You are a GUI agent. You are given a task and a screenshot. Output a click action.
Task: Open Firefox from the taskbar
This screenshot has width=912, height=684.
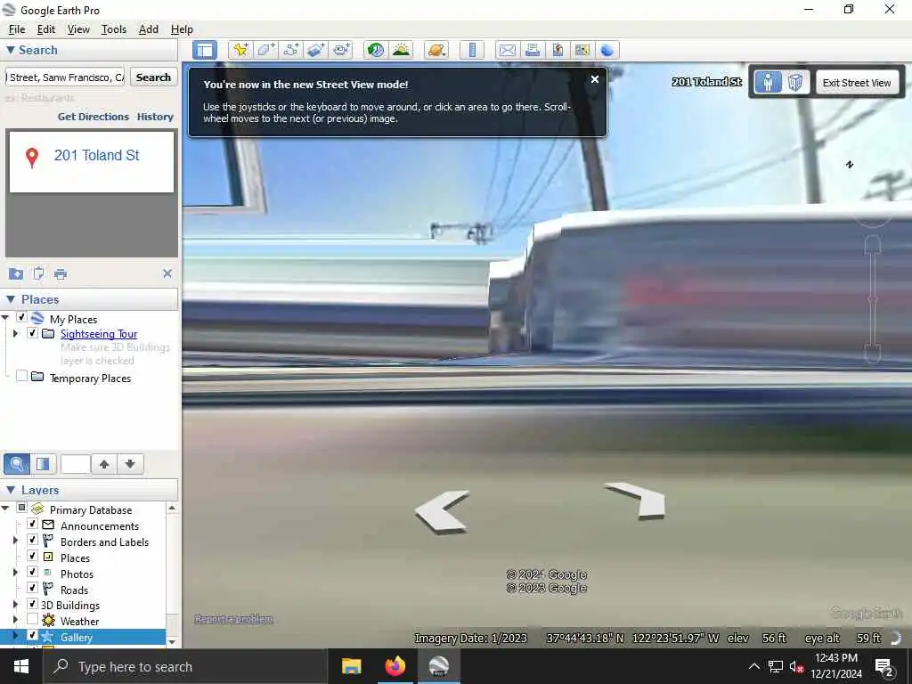coord(395,666)
